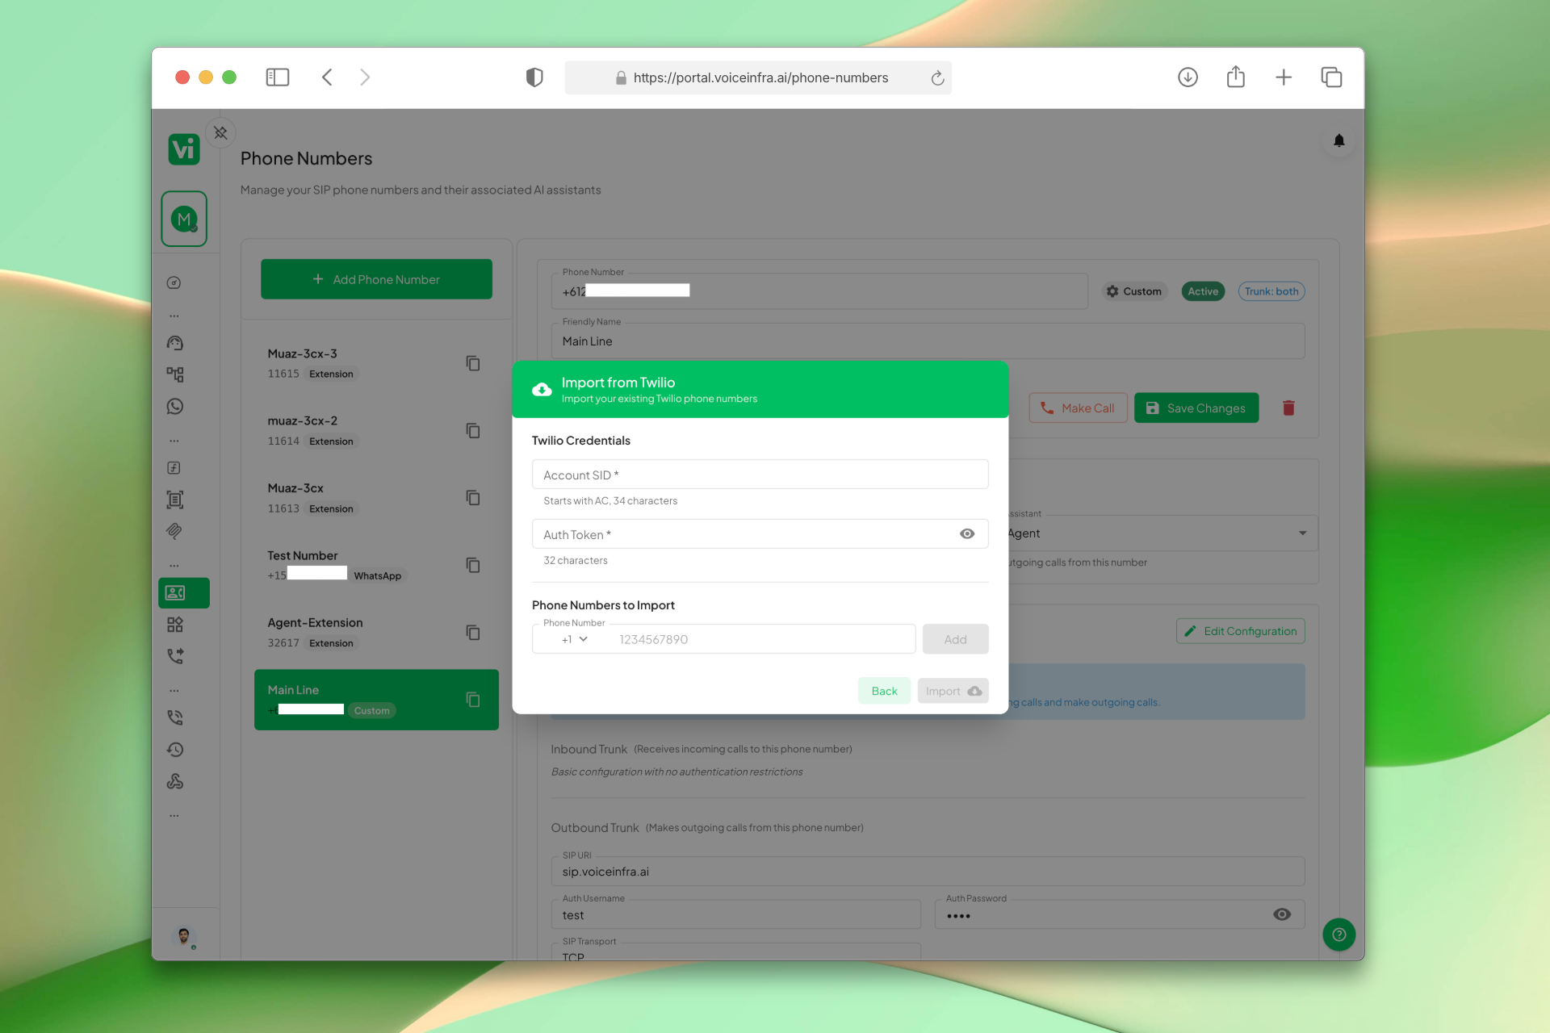
Task: Copy the Test Number entry
Action: (473, 565)
